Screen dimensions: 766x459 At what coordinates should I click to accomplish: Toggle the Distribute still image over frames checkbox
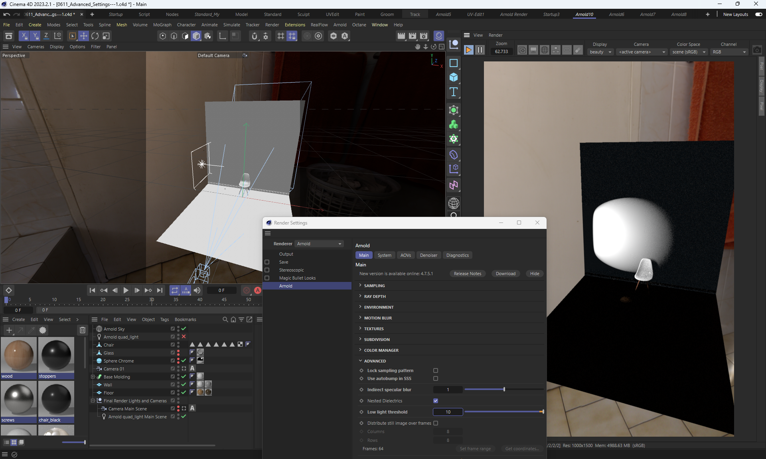tap(436, 423)
